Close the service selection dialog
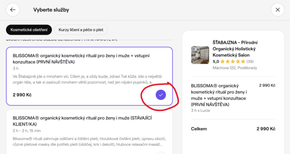 (278, 10)
